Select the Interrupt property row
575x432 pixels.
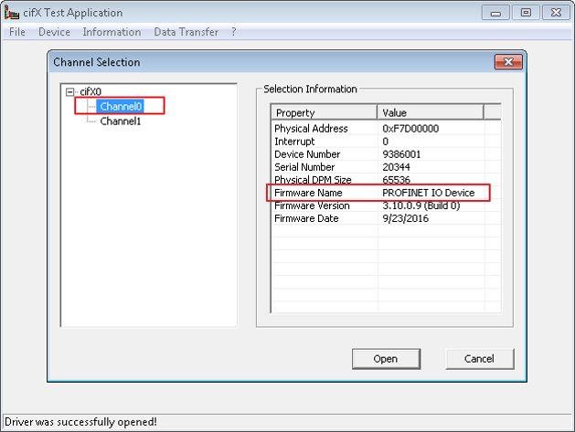[386, 142]
